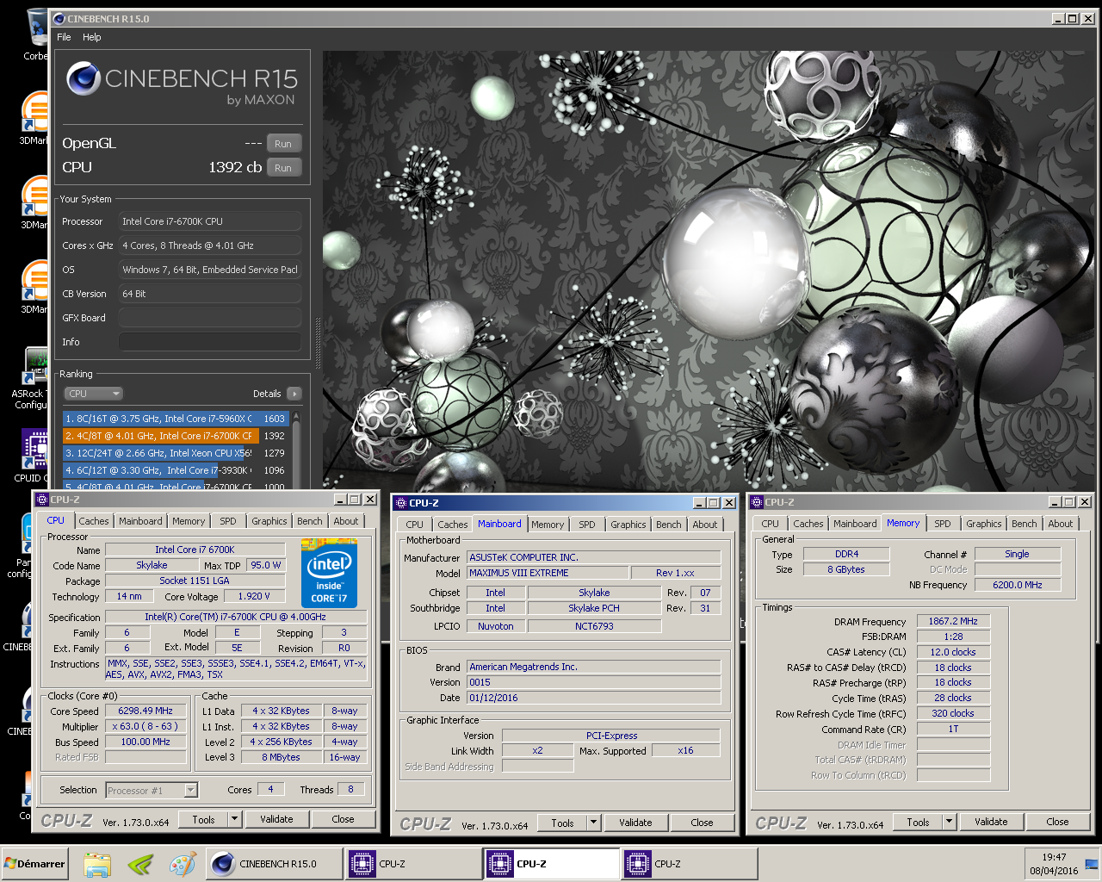Screen dimensions: 1102x882
Task: Switch to SPD tab in middle CPU-Z
Action: click(x=587, y=525)
